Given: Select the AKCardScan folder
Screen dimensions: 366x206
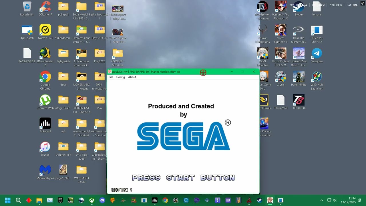Looking at the screenshot, I should [x=63, y=32].
